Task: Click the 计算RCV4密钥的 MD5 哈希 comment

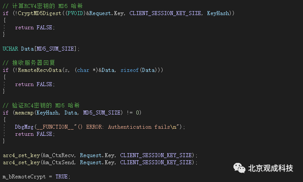Action: [43, 6]
